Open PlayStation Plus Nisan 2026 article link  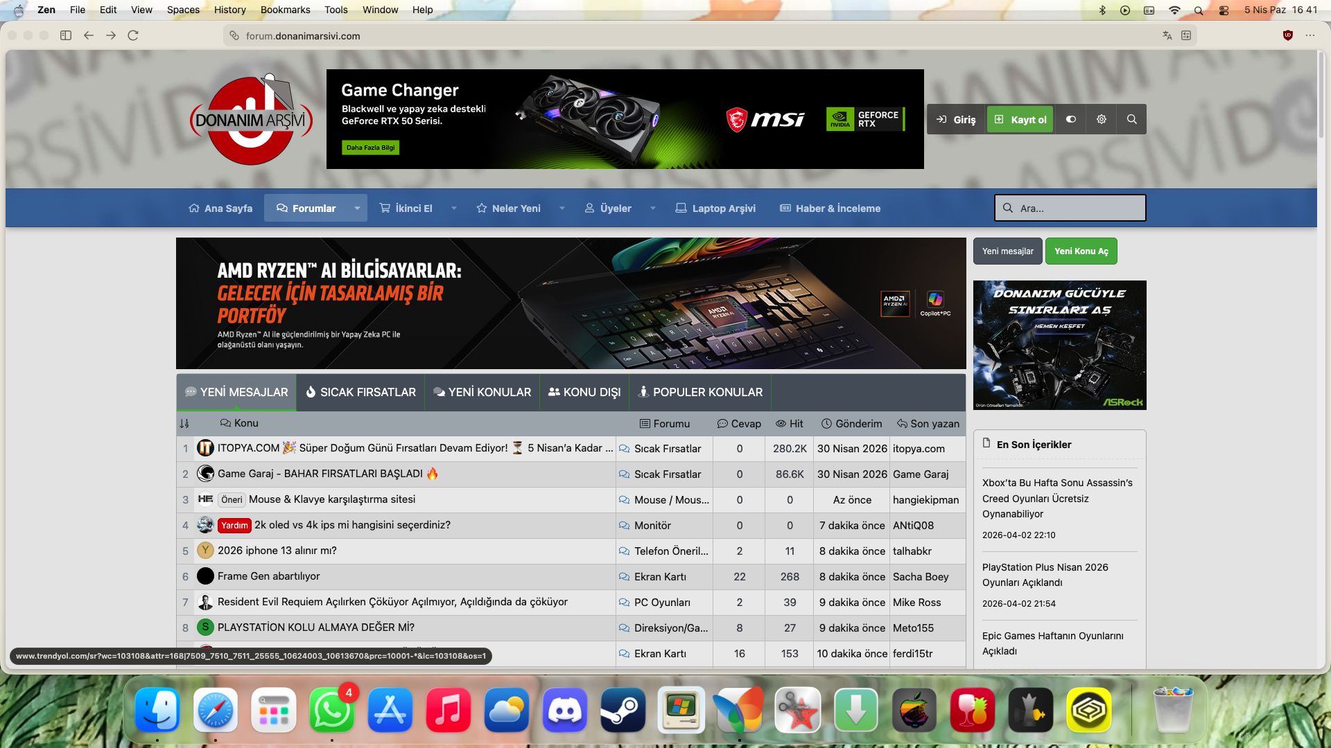[1045, 575]
